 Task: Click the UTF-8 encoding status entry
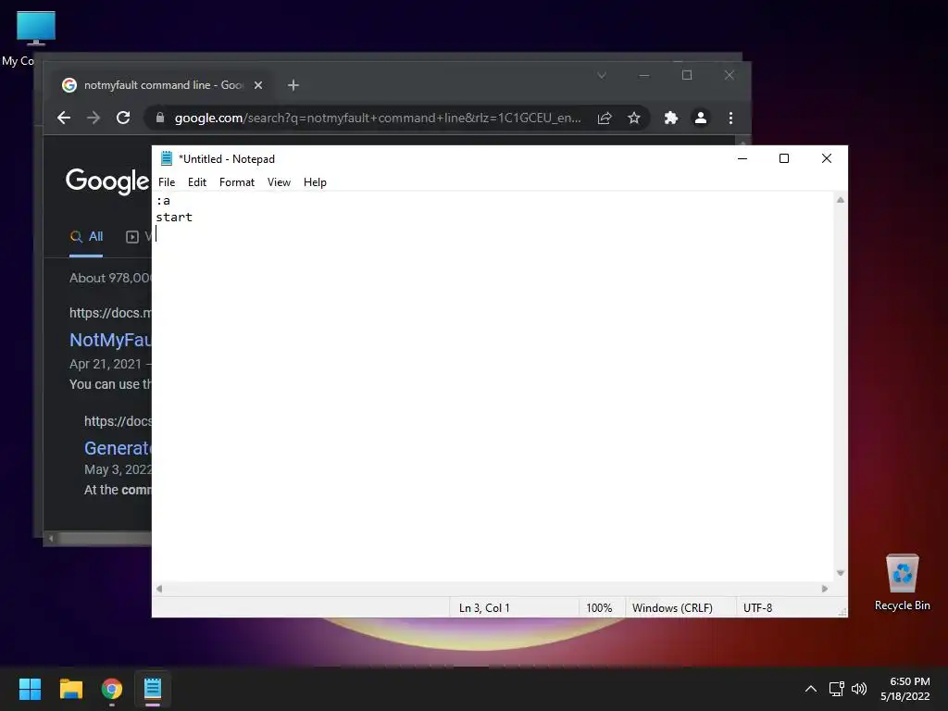pos(757,608)
